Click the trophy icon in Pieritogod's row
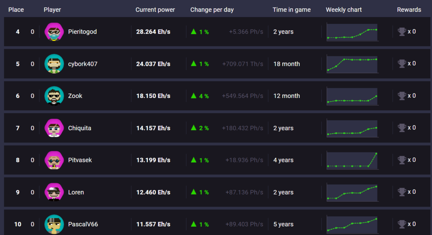 coord(402,32)
